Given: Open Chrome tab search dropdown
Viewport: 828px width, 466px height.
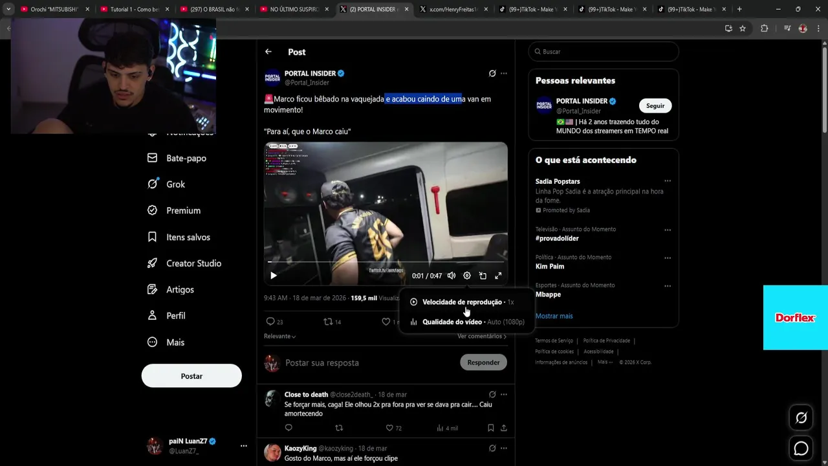Looking at the screenshot, I should point(8,9).
